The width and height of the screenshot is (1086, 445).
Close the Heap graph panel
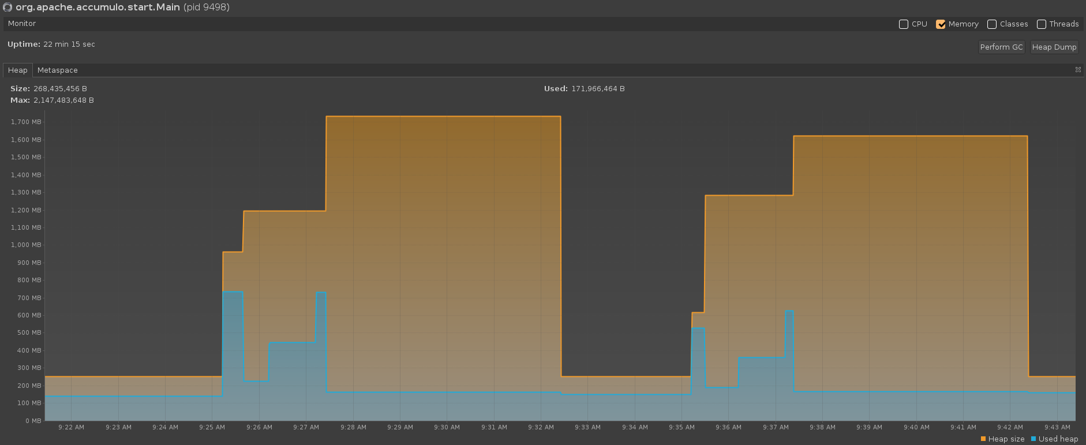click(x=1077, y=70)
